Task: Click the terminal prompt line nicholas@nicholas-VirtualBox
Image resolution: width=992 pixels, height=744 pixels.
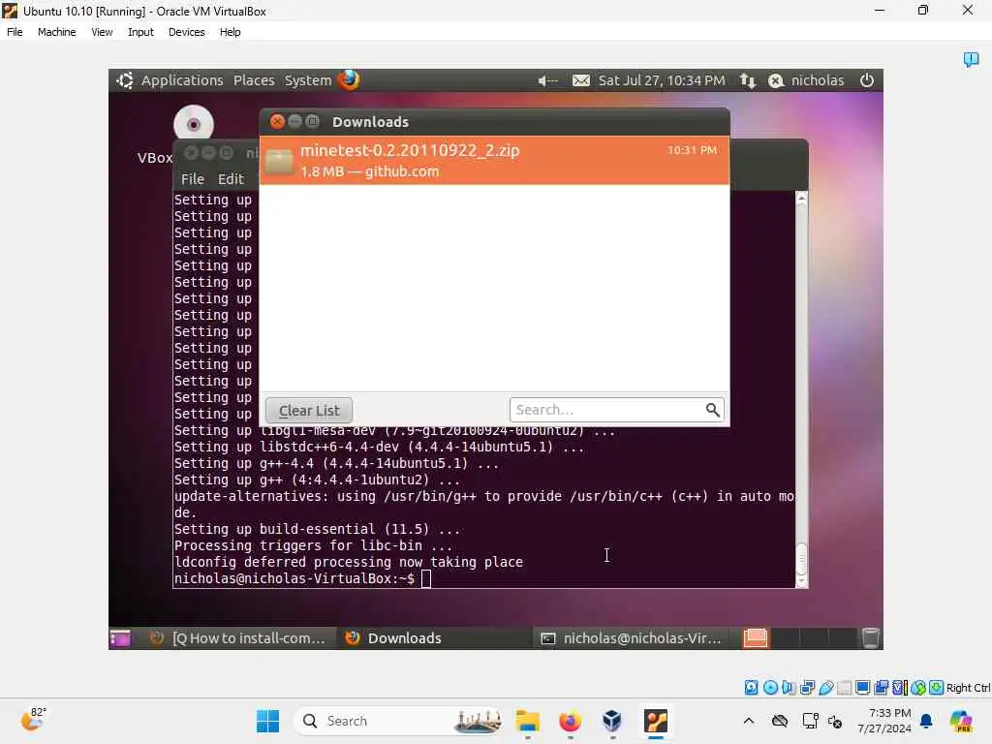Action: [294, 579]
